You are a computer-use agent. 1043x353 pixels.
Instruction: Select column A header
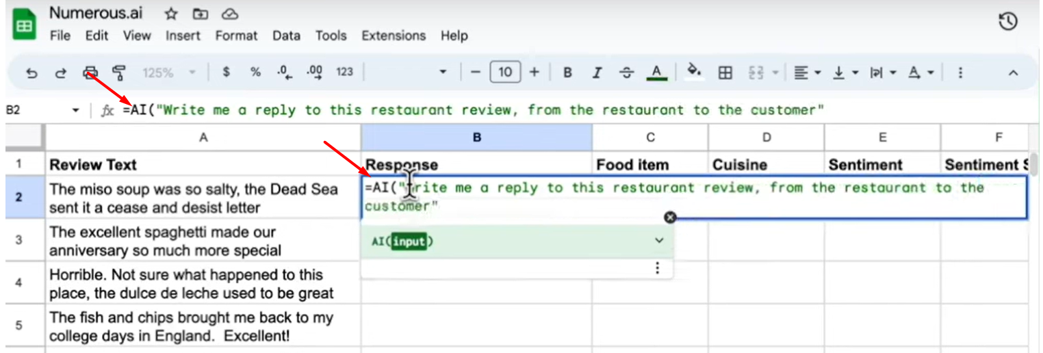pos(203,138)
